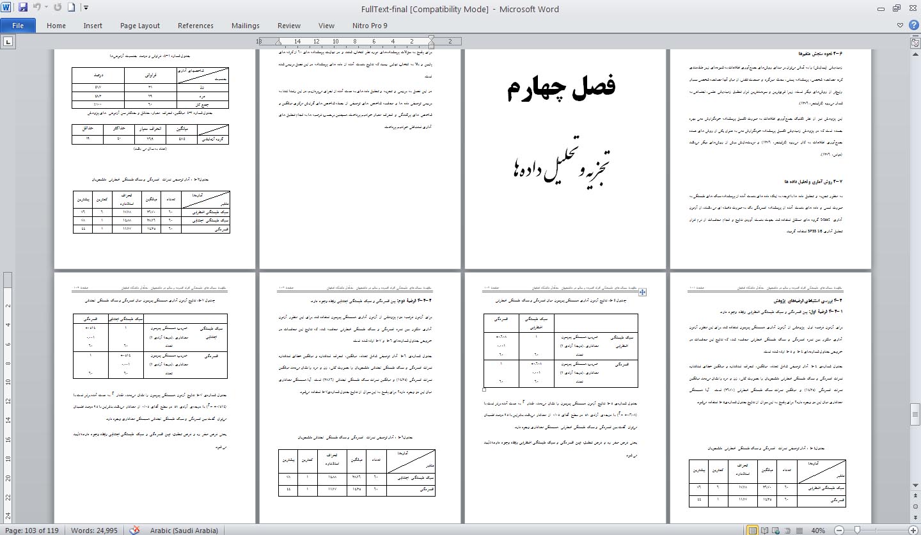Open the Nitro Pro 9 tab
921x535 pixels.
coord(370,26)
